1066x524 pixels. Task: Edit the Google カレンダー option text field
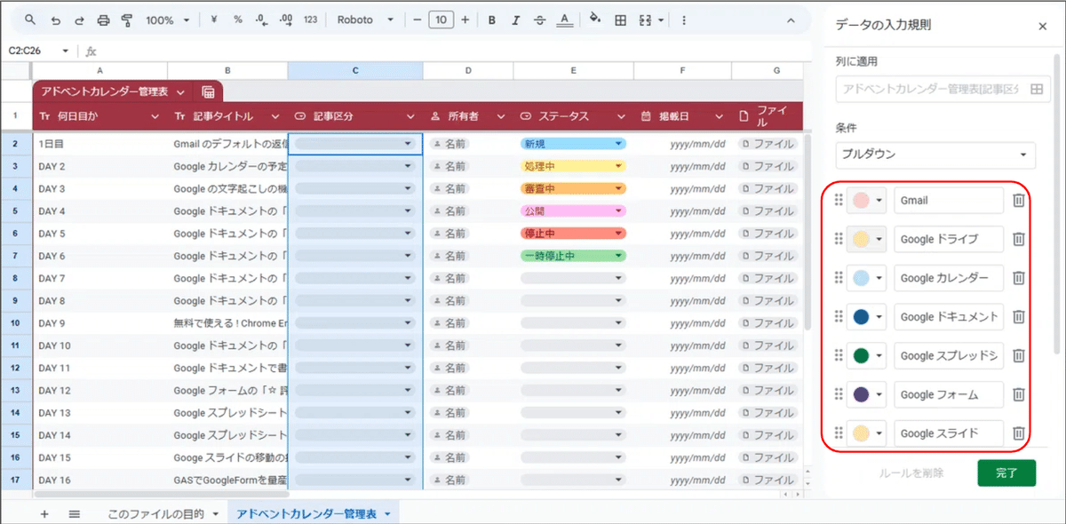pos(949,278)
